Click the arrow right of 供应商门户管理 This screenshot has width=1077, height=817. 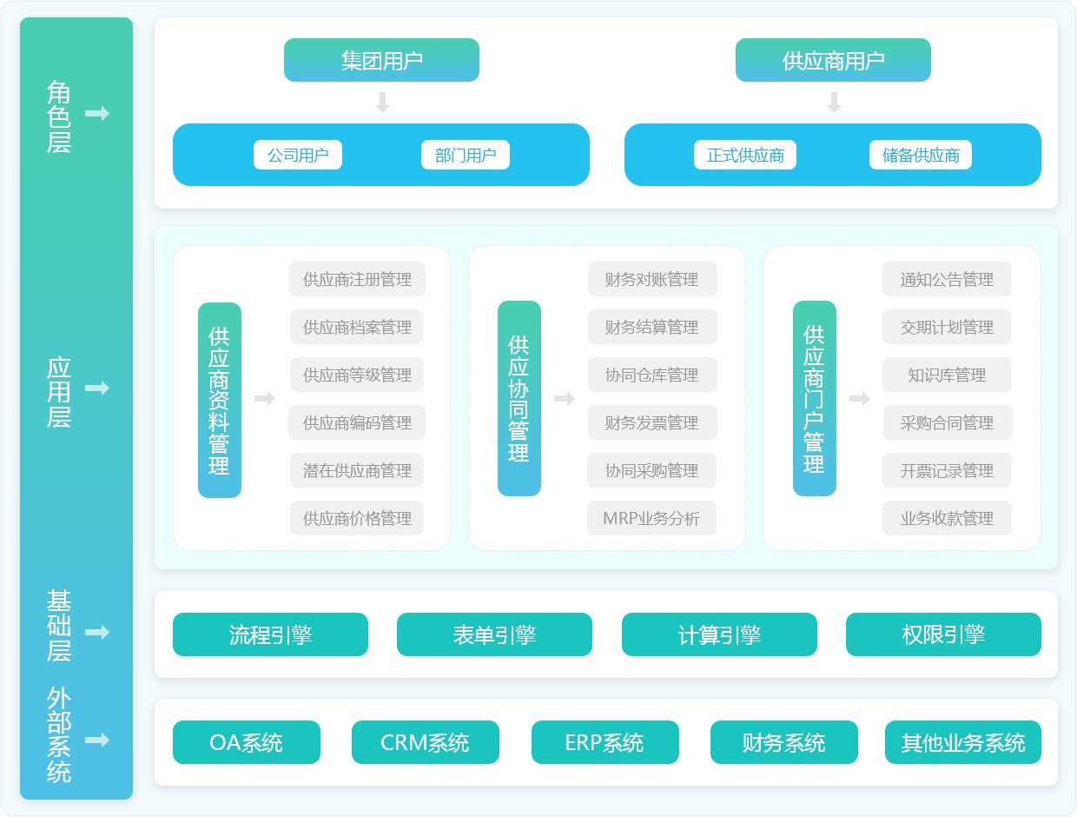click(860, 399)
